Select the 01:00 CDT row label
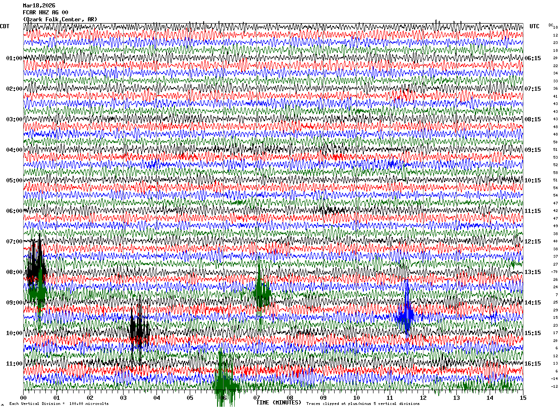 pos(14,58)
